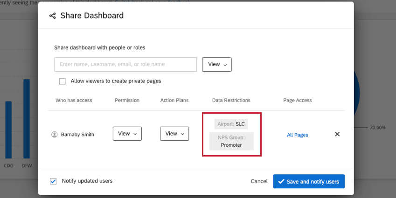
Task: Click the name, username, email or role field
Action: (x=125, y=64)
